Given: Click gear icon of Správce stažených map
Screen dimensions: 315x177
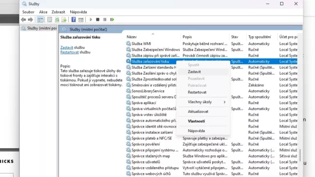Looking at the screenshot, I should (x=128, y=156).
